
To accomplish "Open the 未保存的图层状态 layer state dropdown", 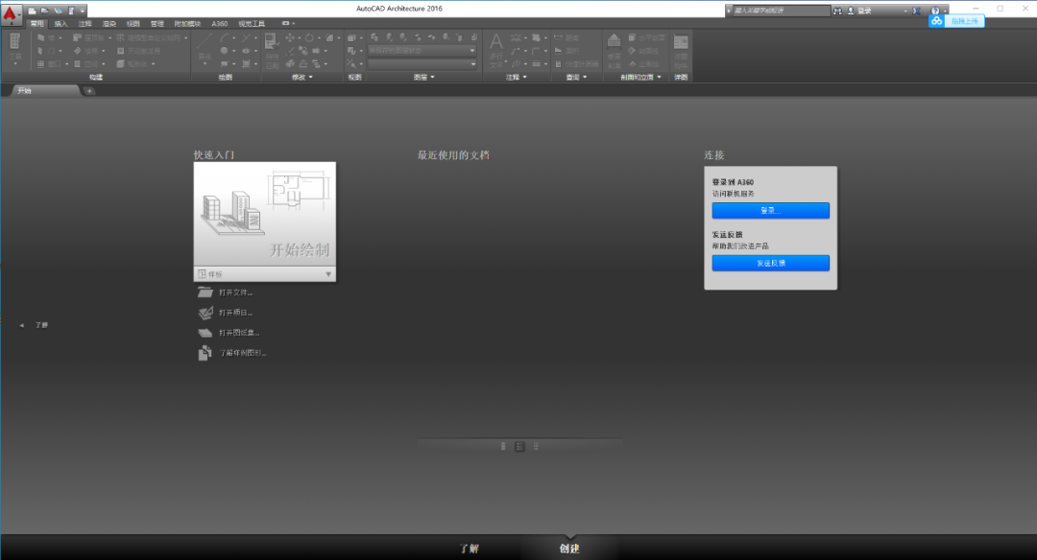I will [x=422, y=51].
